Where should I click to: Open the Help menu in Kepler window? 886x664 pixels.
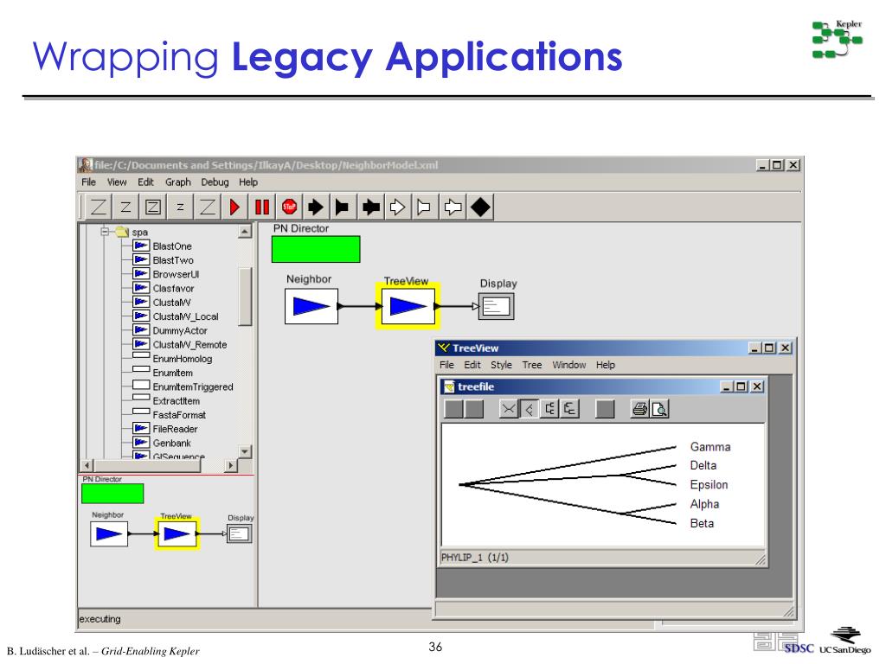[248, 182]
